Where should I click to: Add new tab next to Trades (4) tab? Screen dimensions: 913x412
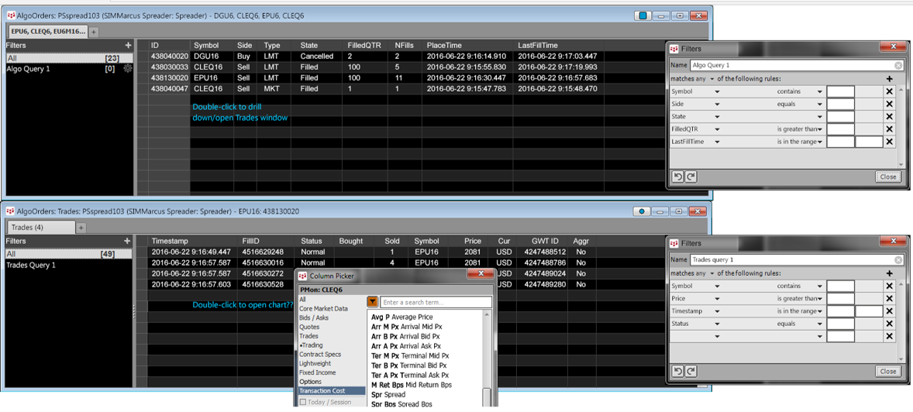click(81, 228)
